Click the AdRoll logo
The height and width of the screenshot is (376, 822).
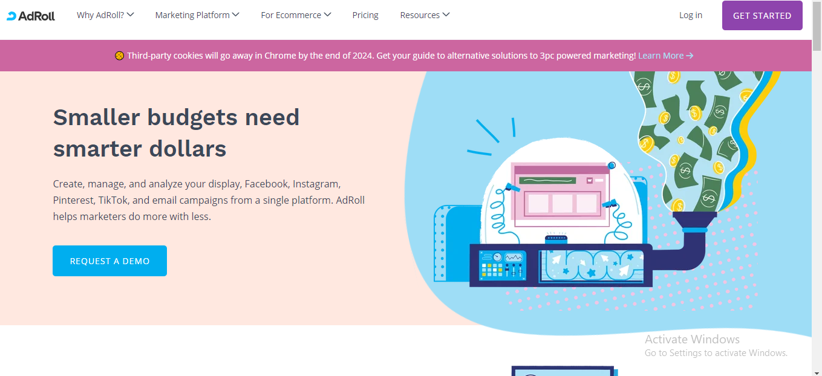pos(31,16)
